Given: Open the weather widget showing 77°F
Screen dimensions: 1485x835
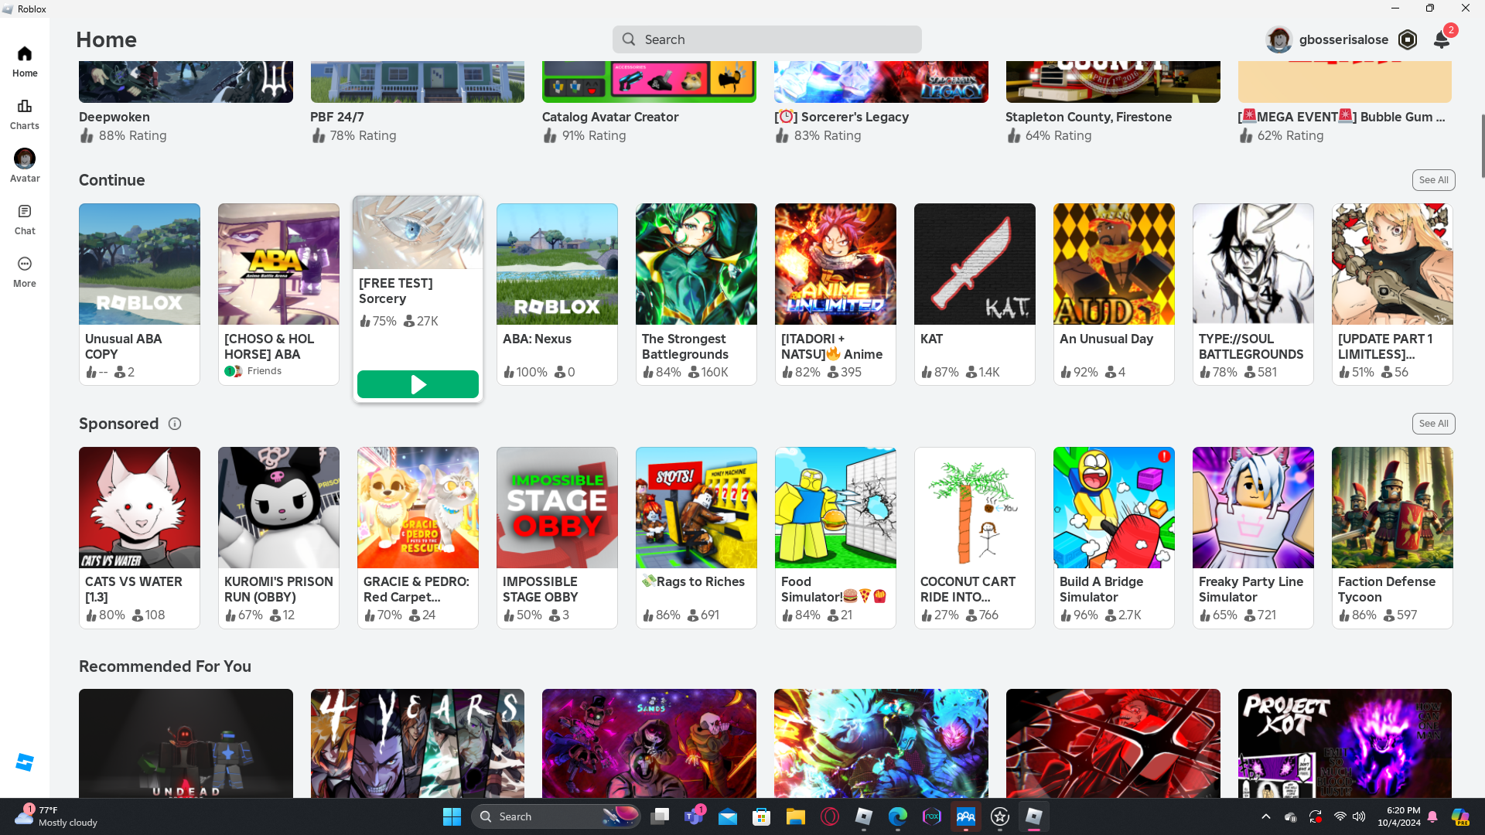Looking at the screenshot, I should point(57,816).
